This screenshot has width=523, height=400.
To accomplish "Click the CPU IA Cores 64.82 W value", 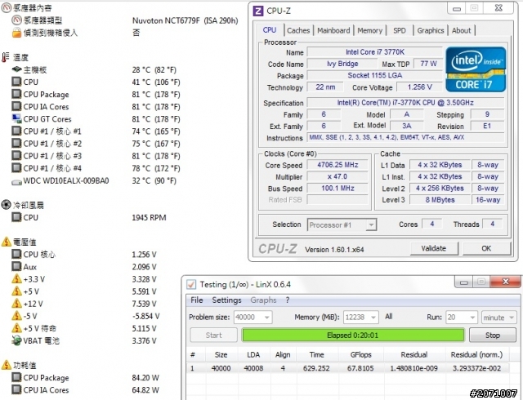I will [x=145, y=390].
